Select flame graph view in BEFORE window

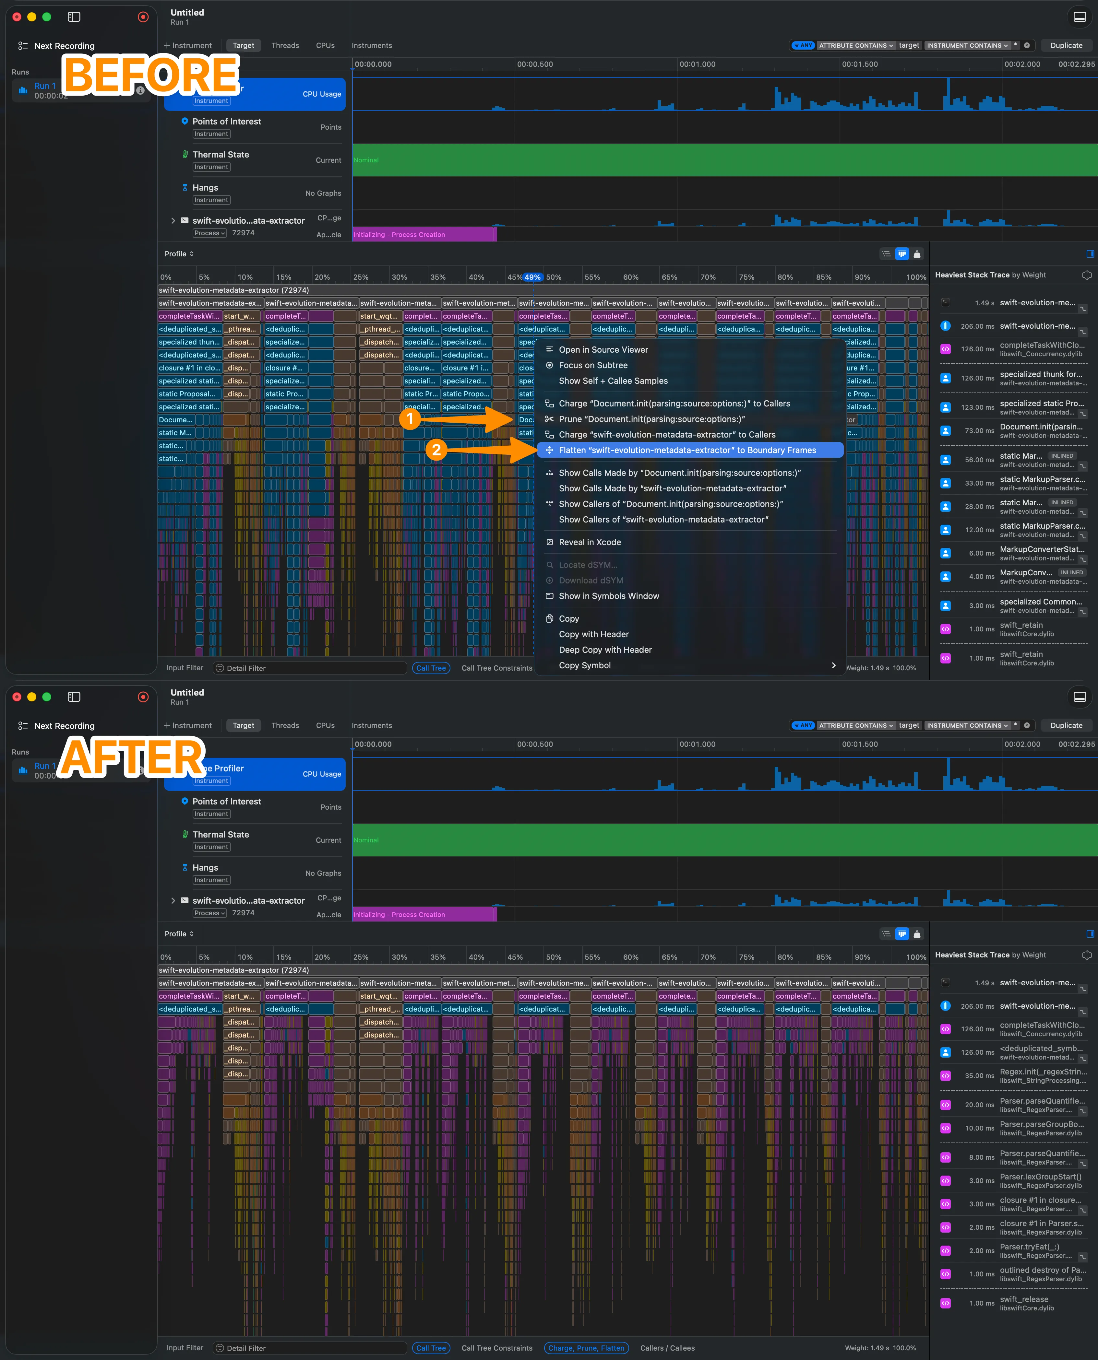tap(902, 253)
